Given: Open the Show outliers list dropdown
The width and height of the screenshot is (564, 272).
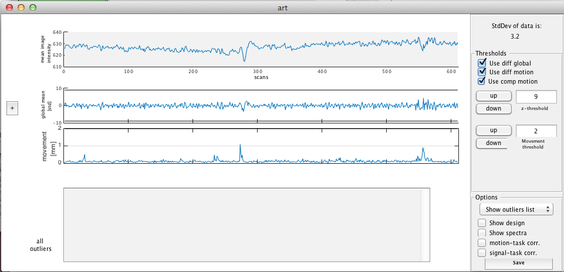Looking at the screenshot, I should pos(516,209).
